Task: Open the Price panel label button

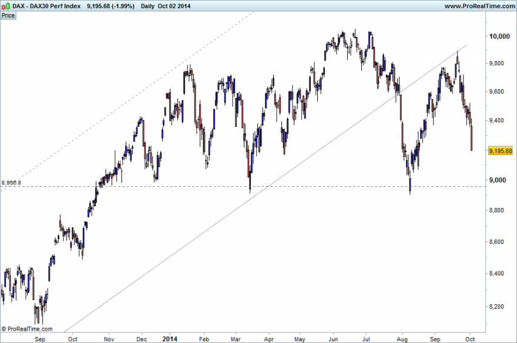Action: 8,15
